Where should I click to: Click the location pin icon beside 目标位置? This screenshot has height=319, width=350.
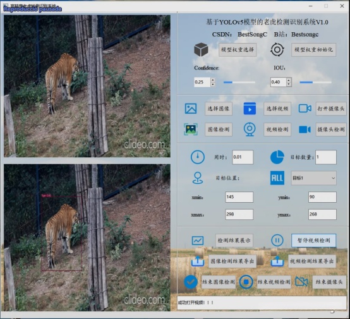tap(198, 178)
